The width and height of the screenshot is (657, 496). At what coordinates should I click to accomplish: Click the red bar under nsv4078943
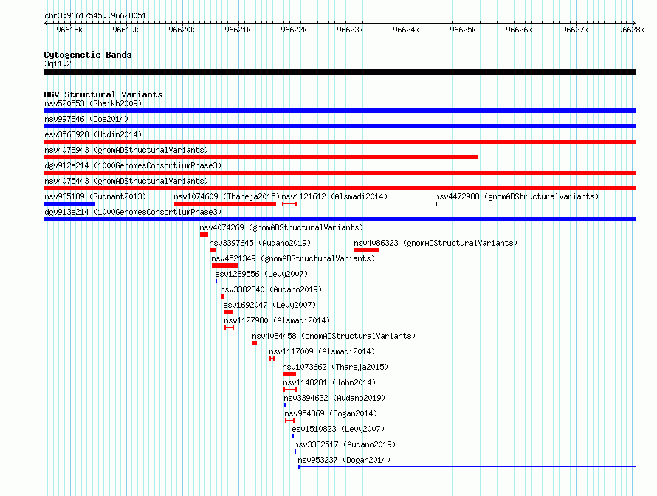pos(261,157)
